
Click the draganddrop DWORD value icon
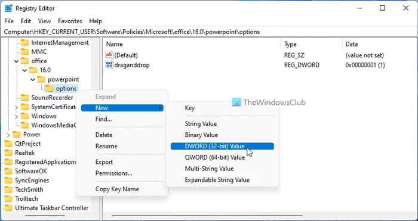[109, 64]
